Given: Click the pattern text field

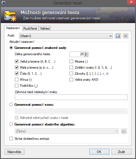Looking at the screenshot, I should click(71, 111).
